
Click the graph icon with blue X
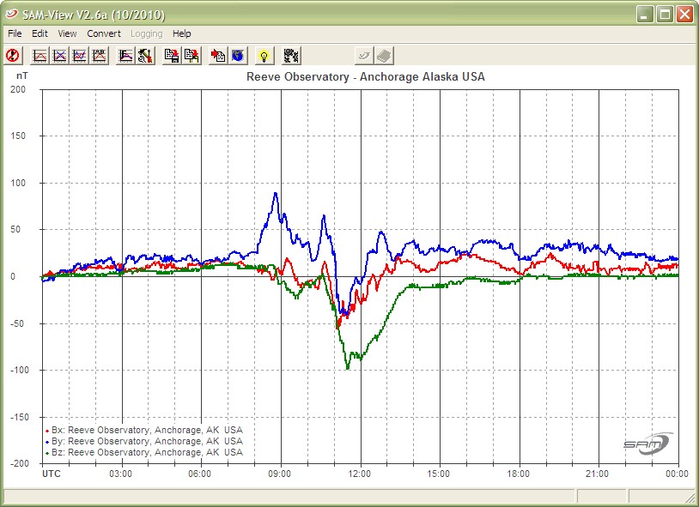[x=60, y=56]
